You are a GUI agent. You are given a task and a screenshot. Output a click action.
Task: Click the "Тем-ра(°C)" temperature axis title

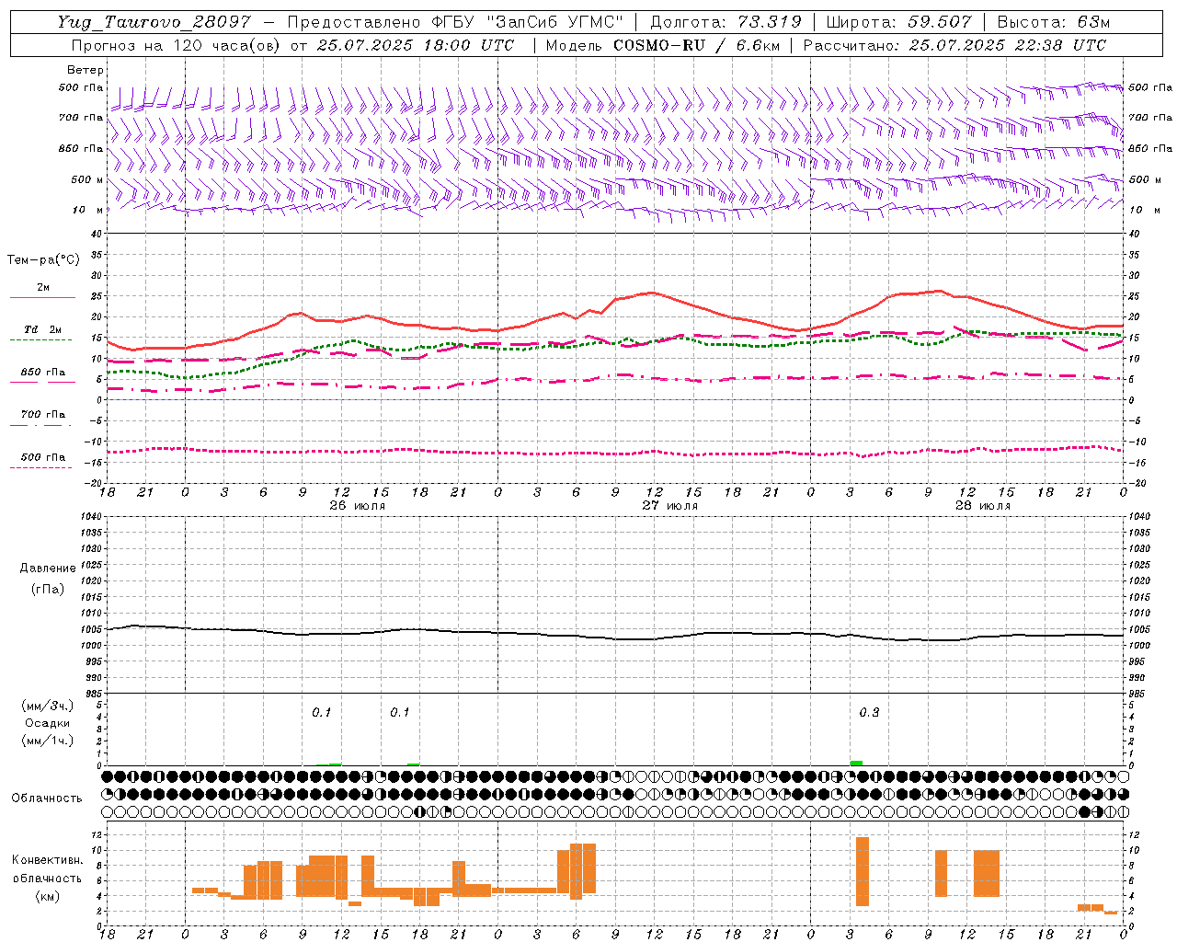[x=43, y=260]
